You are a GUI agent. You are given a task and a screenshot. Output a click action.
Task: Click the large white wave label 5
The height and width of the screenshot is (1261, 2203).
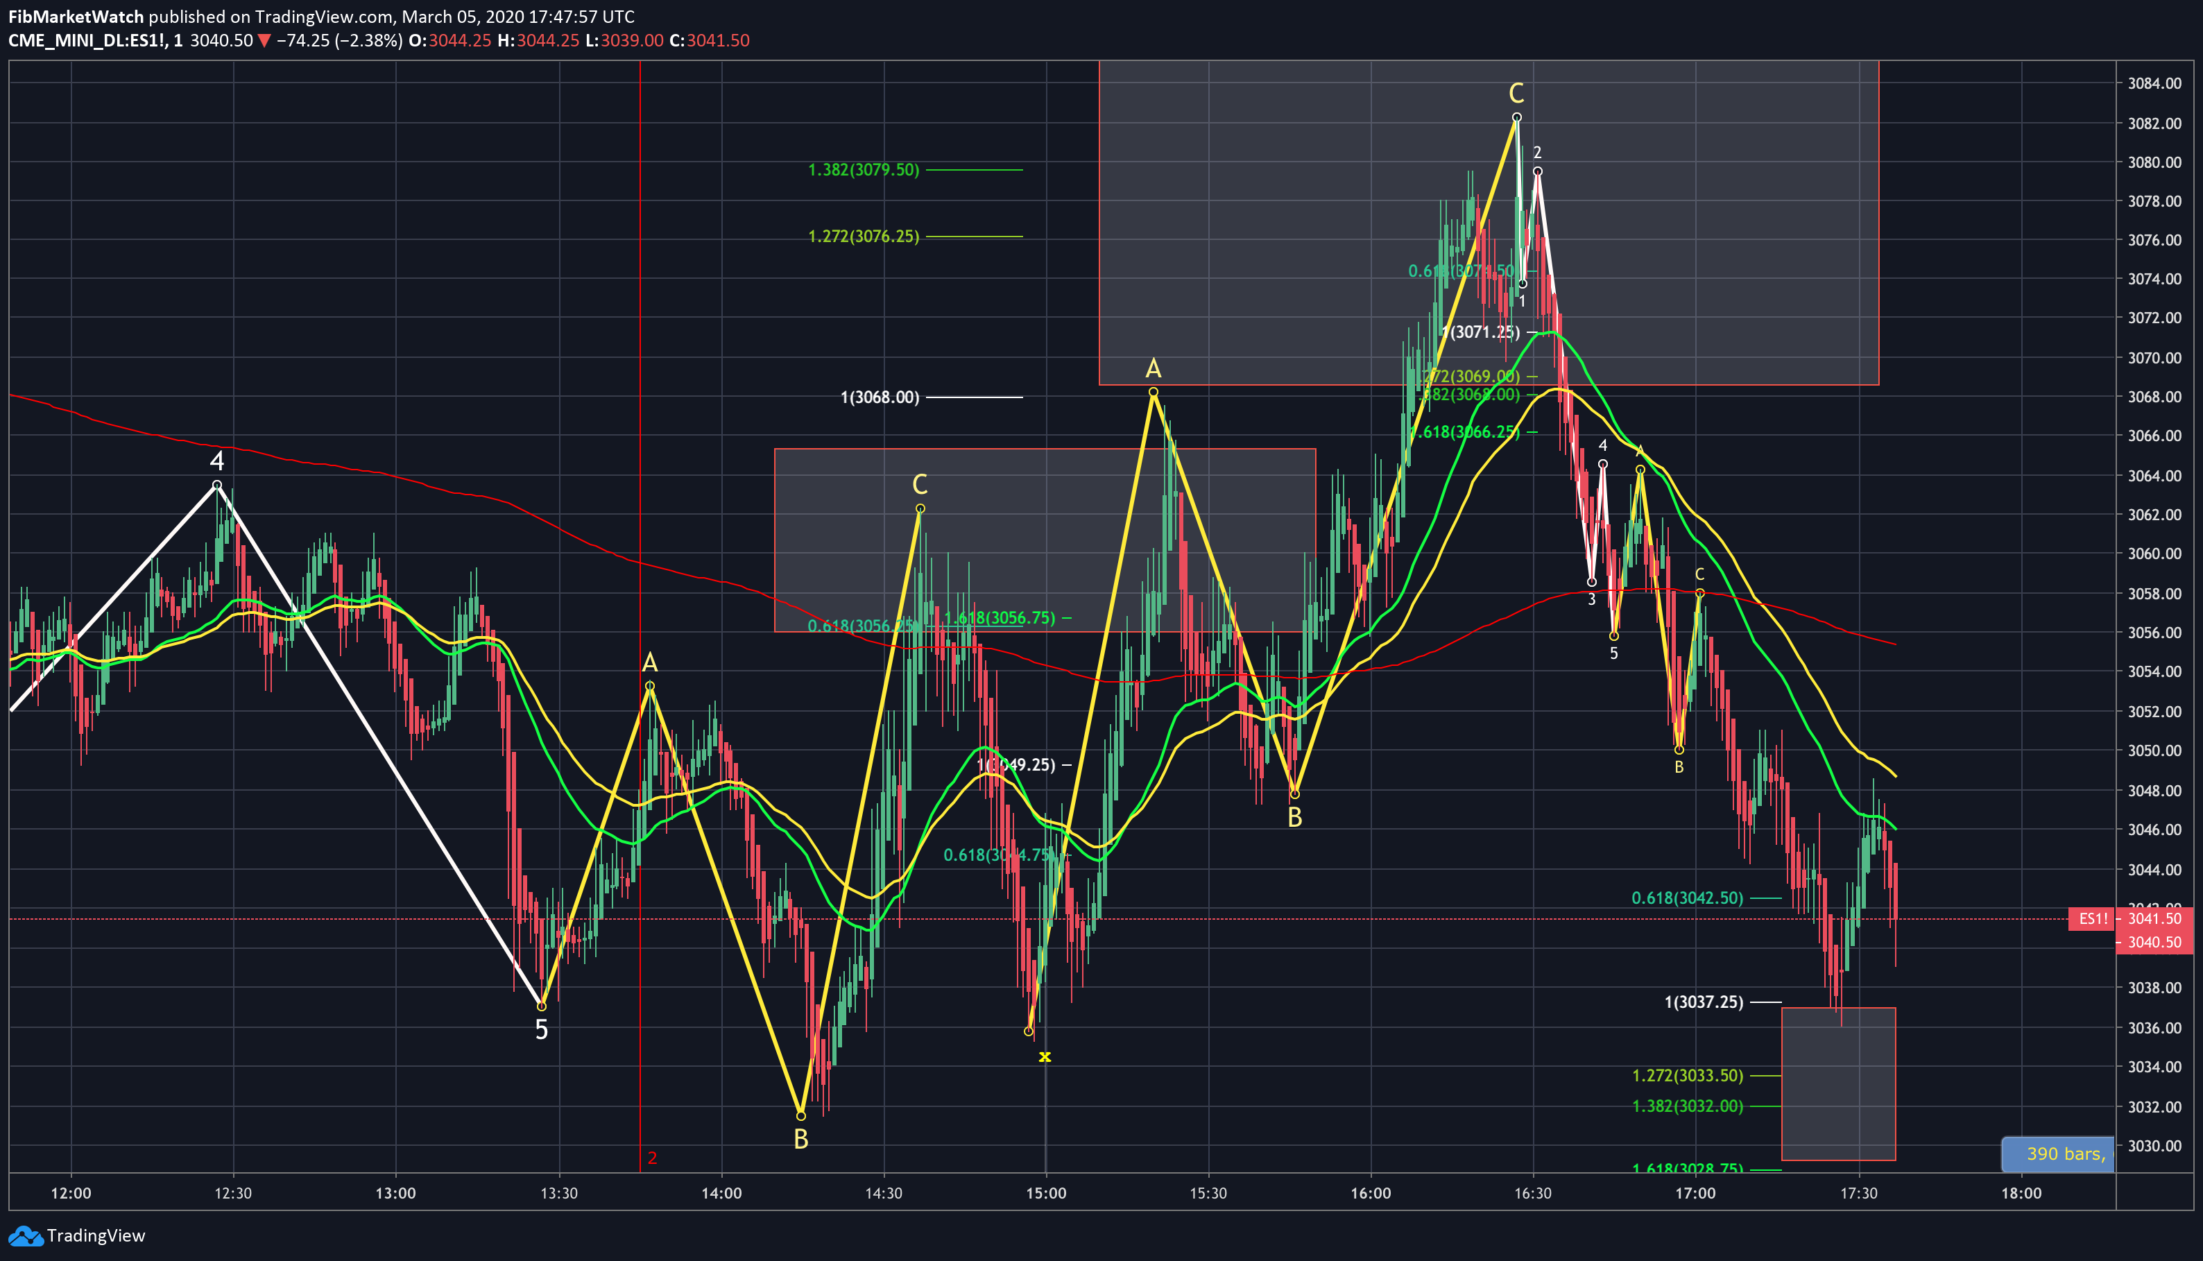point(541,1030)
